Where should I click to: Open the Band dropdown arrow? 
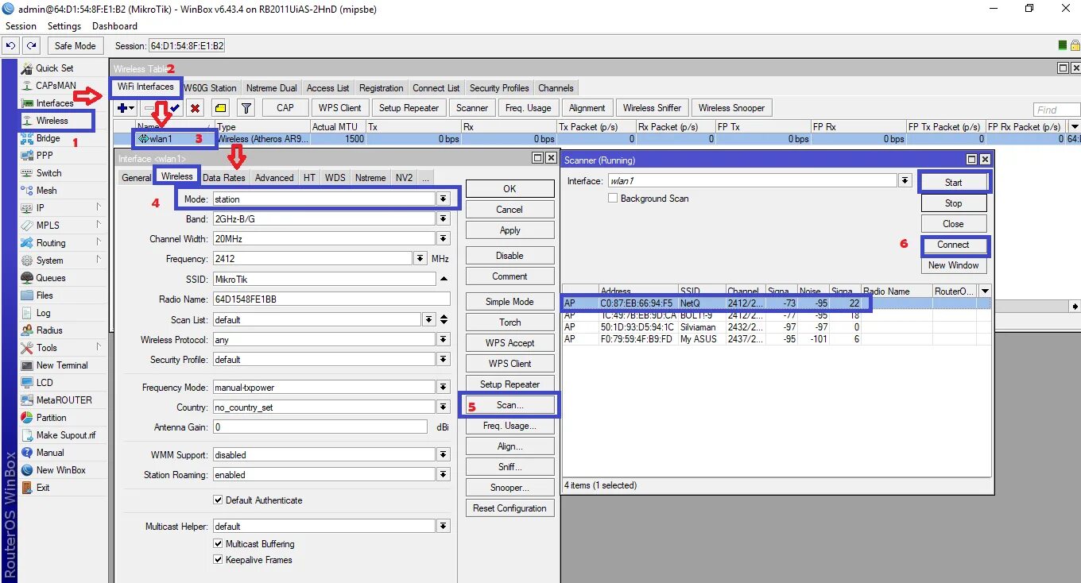443,219
